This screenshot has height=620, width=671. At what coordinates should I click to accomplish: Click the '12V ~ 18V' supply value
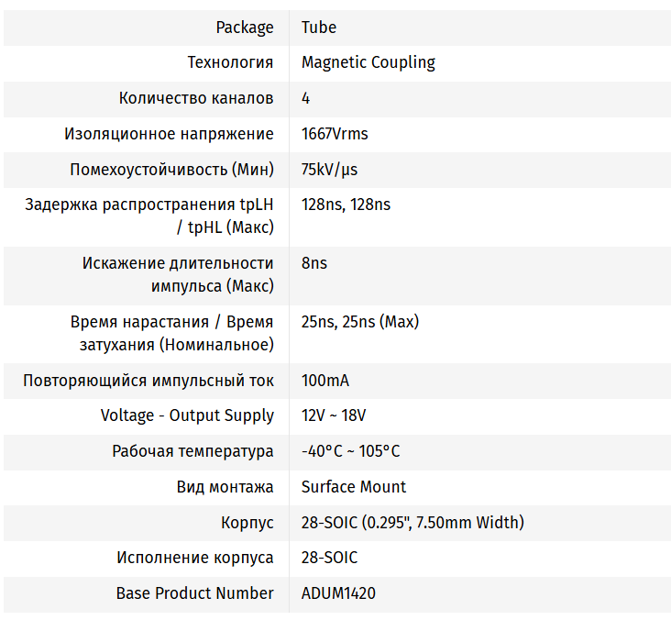point(334,415)
